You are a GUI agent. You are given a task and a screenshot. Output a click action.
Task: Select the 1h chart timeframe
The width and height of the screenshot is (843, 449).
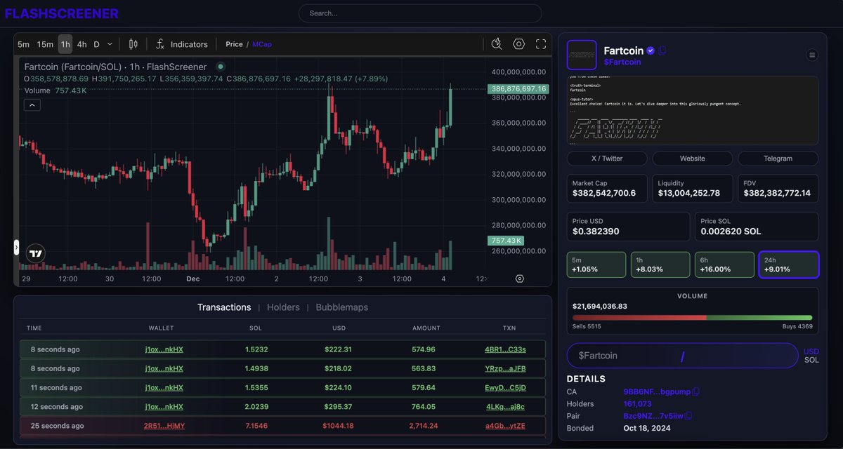pos(65,44)
